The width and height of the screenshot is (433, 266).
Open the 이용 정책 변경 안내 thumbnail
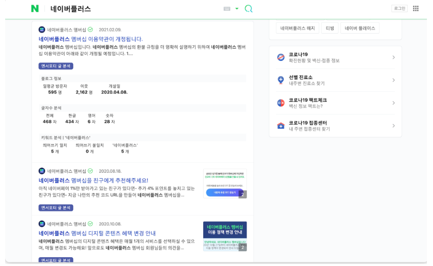[x=225, y=236]
